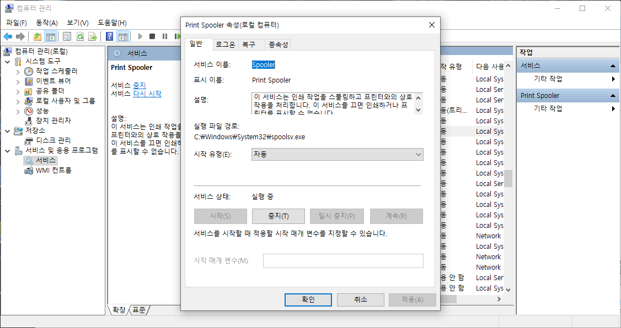The image size is (621, 328).
Task: Expand the Performance (성능) chevron
Action: (18, 111)
